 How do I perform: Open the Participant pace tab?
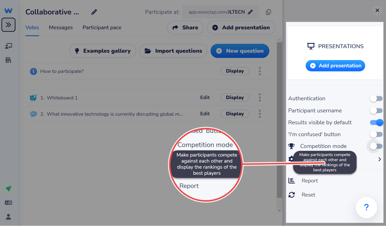point(102,27)
